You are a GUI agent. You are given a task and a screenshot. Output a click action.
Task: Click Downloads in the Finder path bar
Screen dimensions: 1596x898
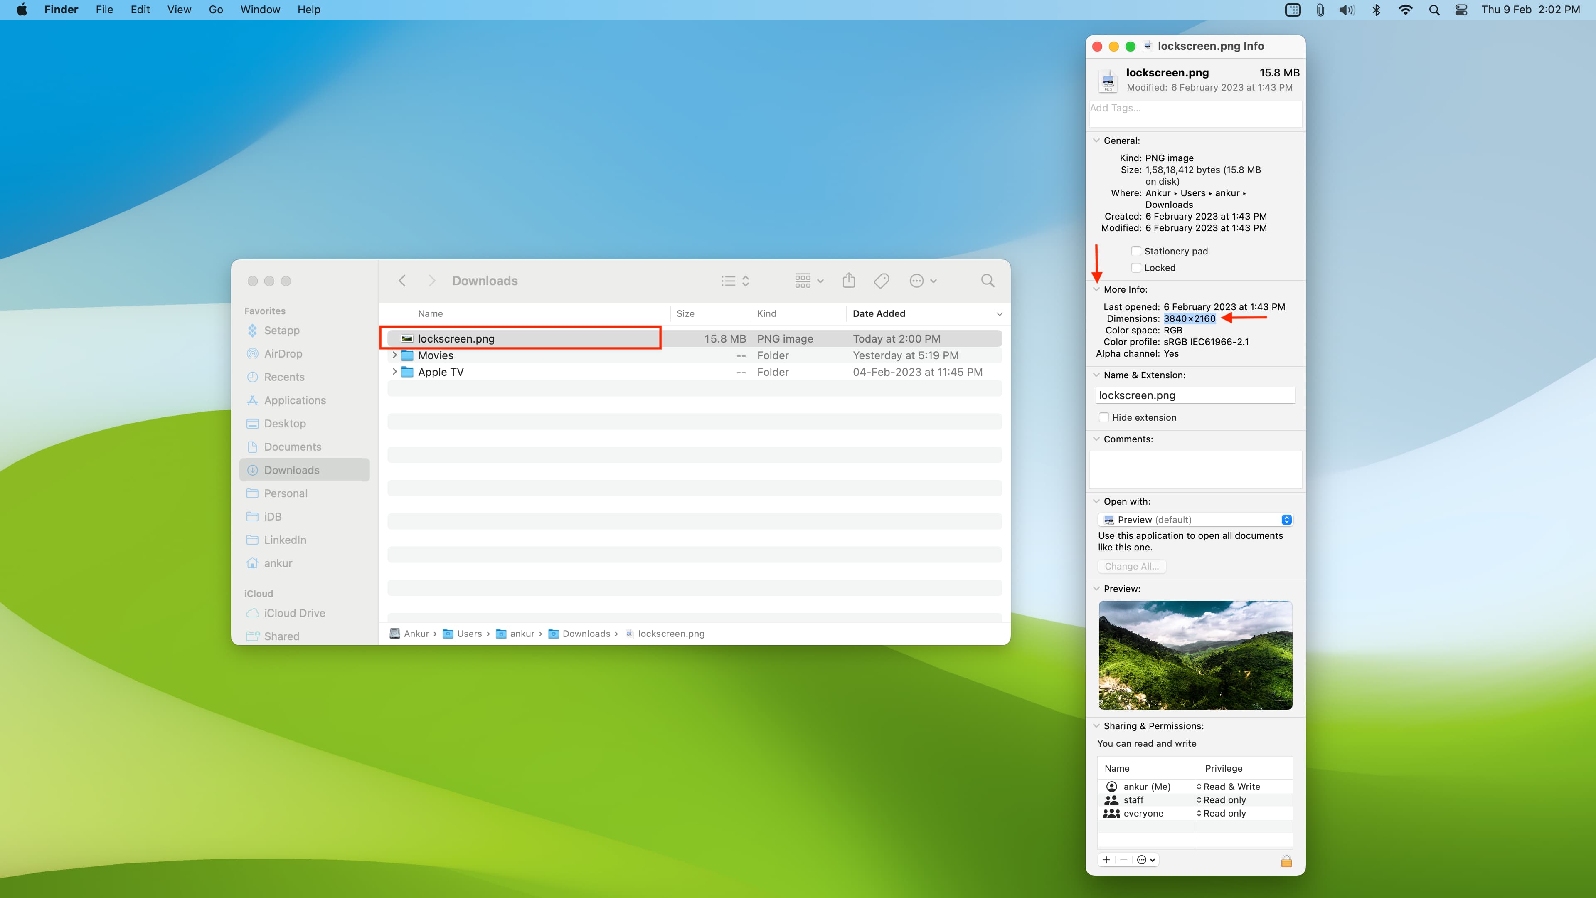coord(579,633)
